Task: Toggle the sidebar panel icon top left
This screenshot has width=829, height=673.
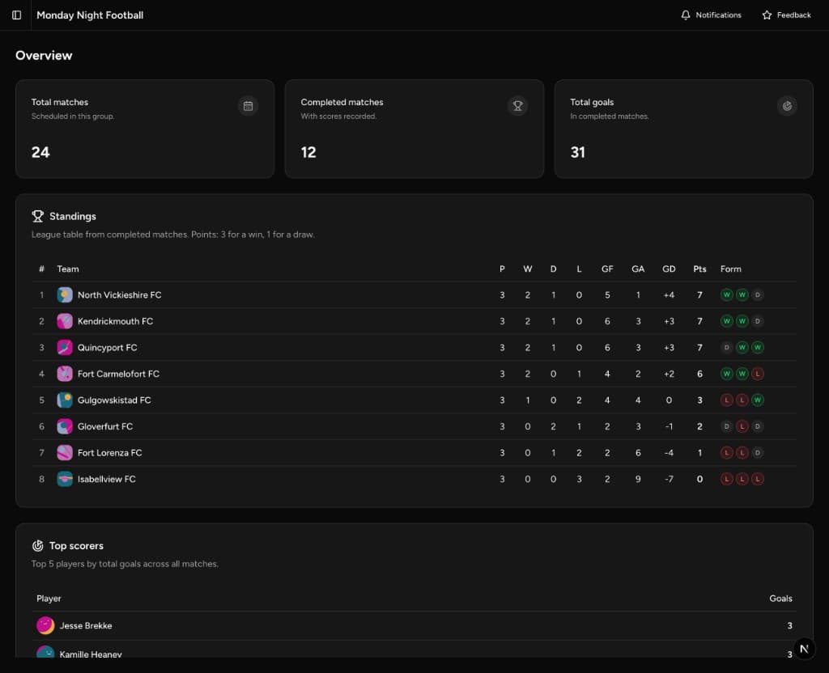Action: click(x=16, y=15)
